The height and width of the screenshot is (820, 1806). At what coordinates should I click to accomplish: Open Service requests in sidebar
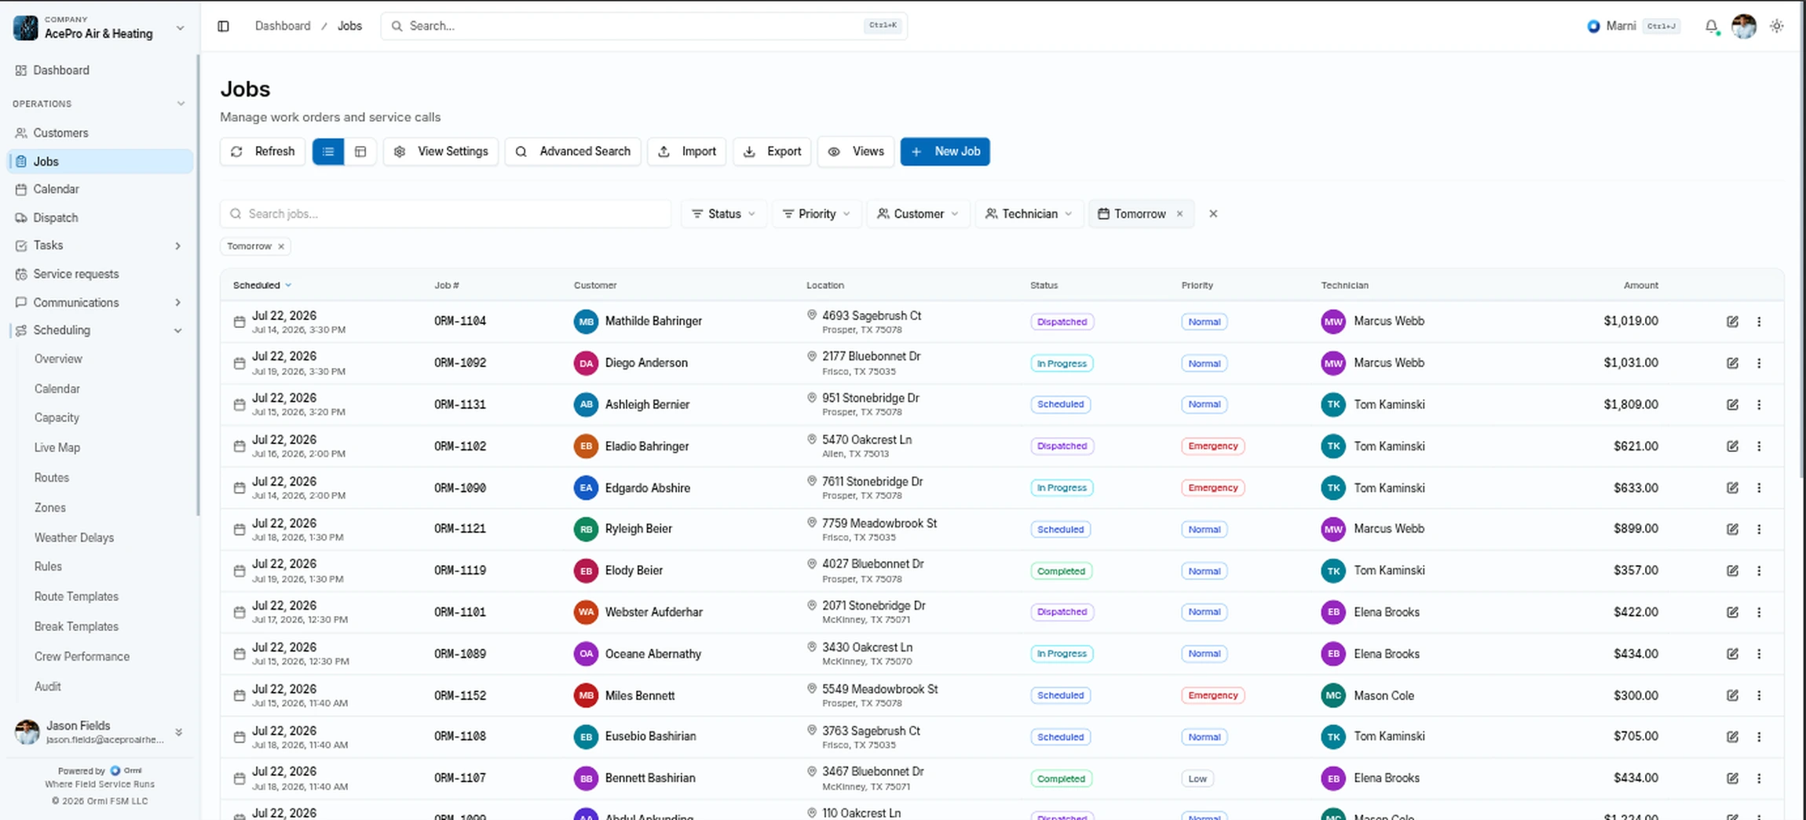[x=100, y=275]
